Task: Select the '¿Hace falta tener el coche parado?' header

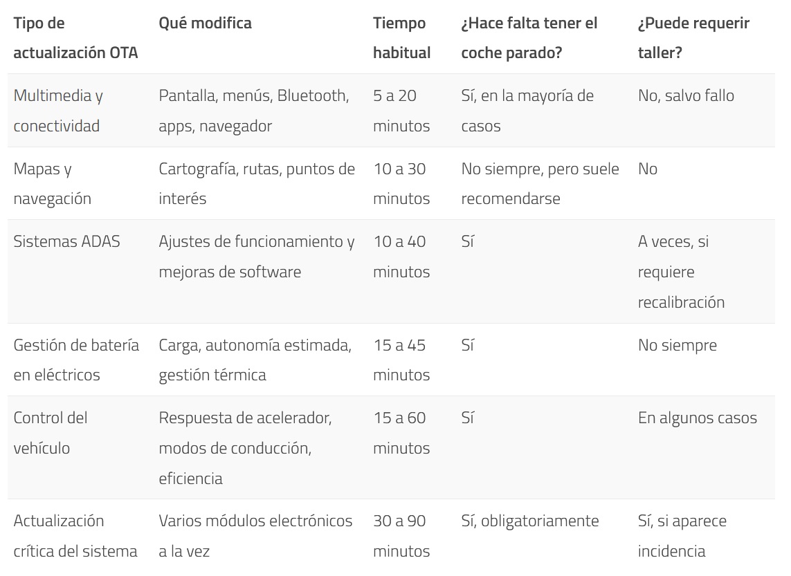Action: pyautogui.click(x=529, y=38)
